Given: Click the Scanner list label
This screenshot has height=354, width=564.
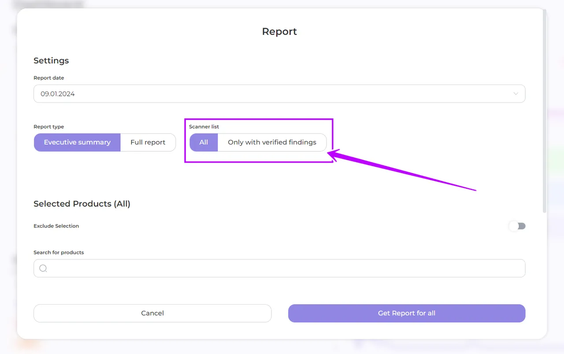Looking at the screenshot, I should click(204, 127).
